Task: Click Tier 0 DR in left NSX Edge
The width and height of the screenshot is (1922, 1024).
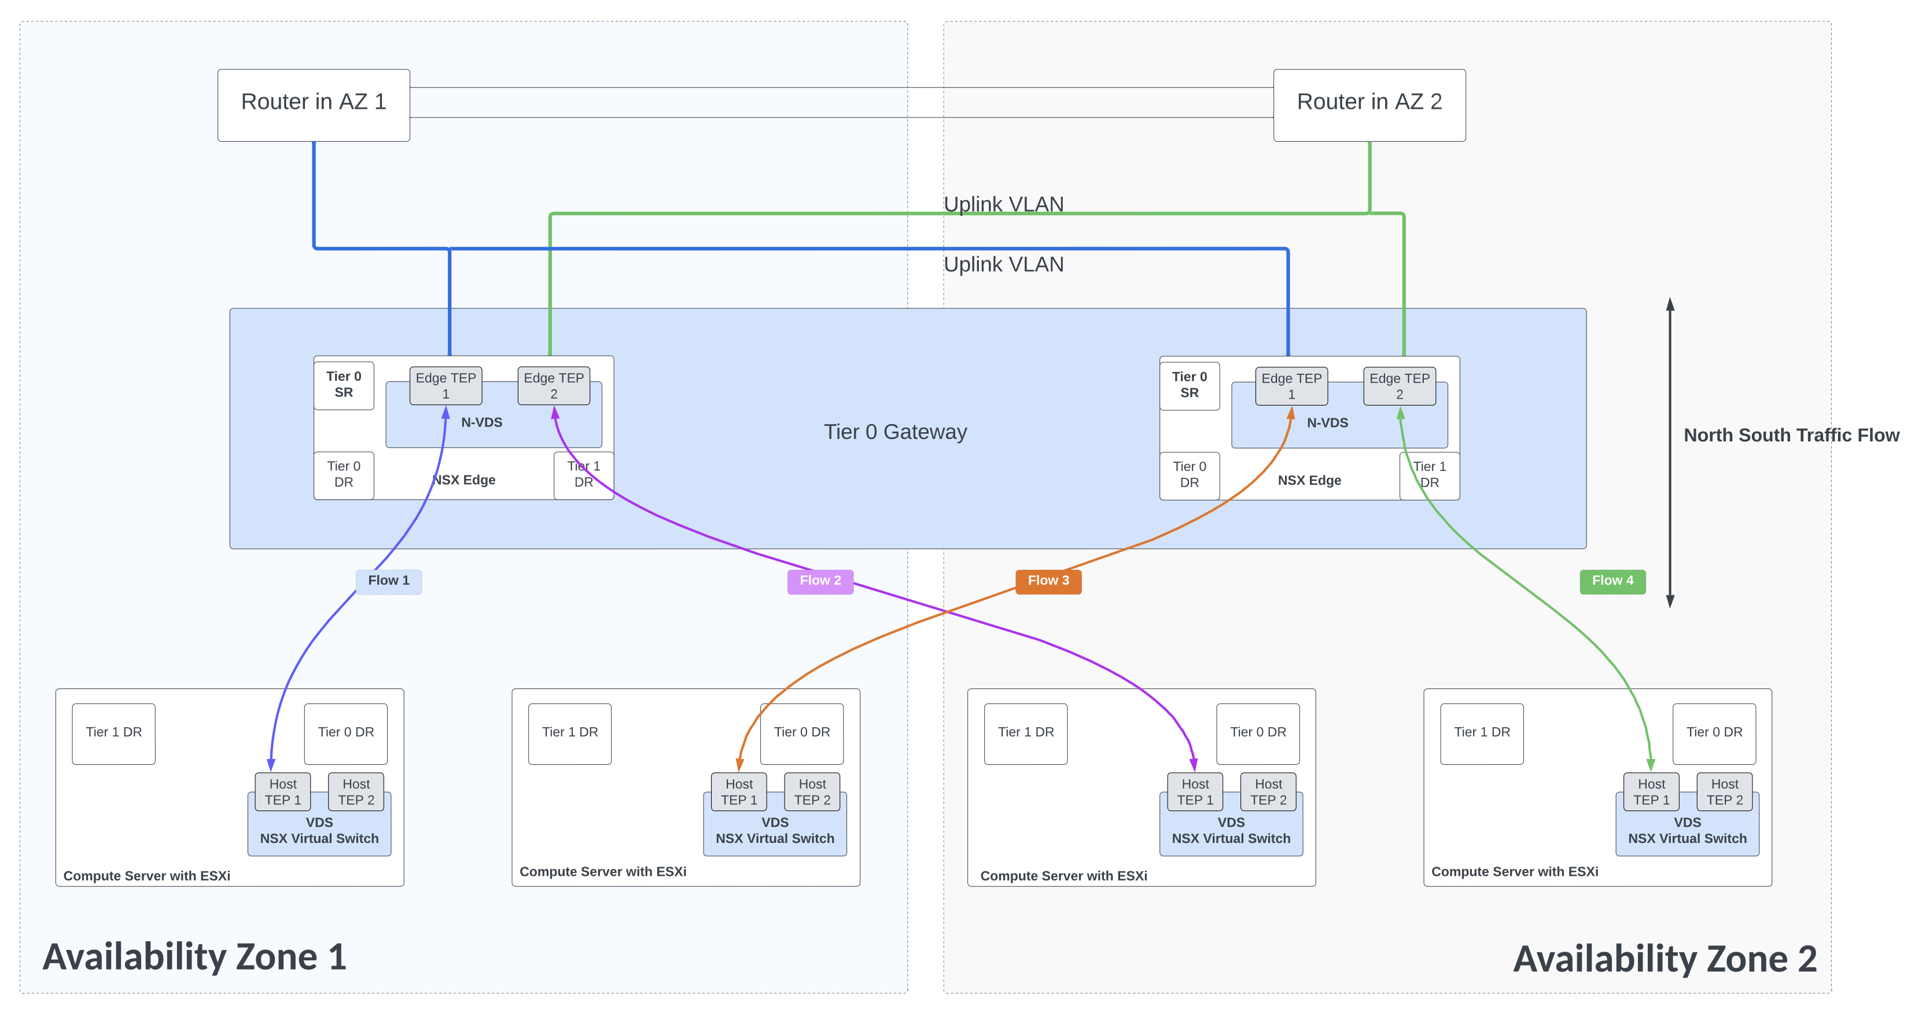Action: point(343,474)
